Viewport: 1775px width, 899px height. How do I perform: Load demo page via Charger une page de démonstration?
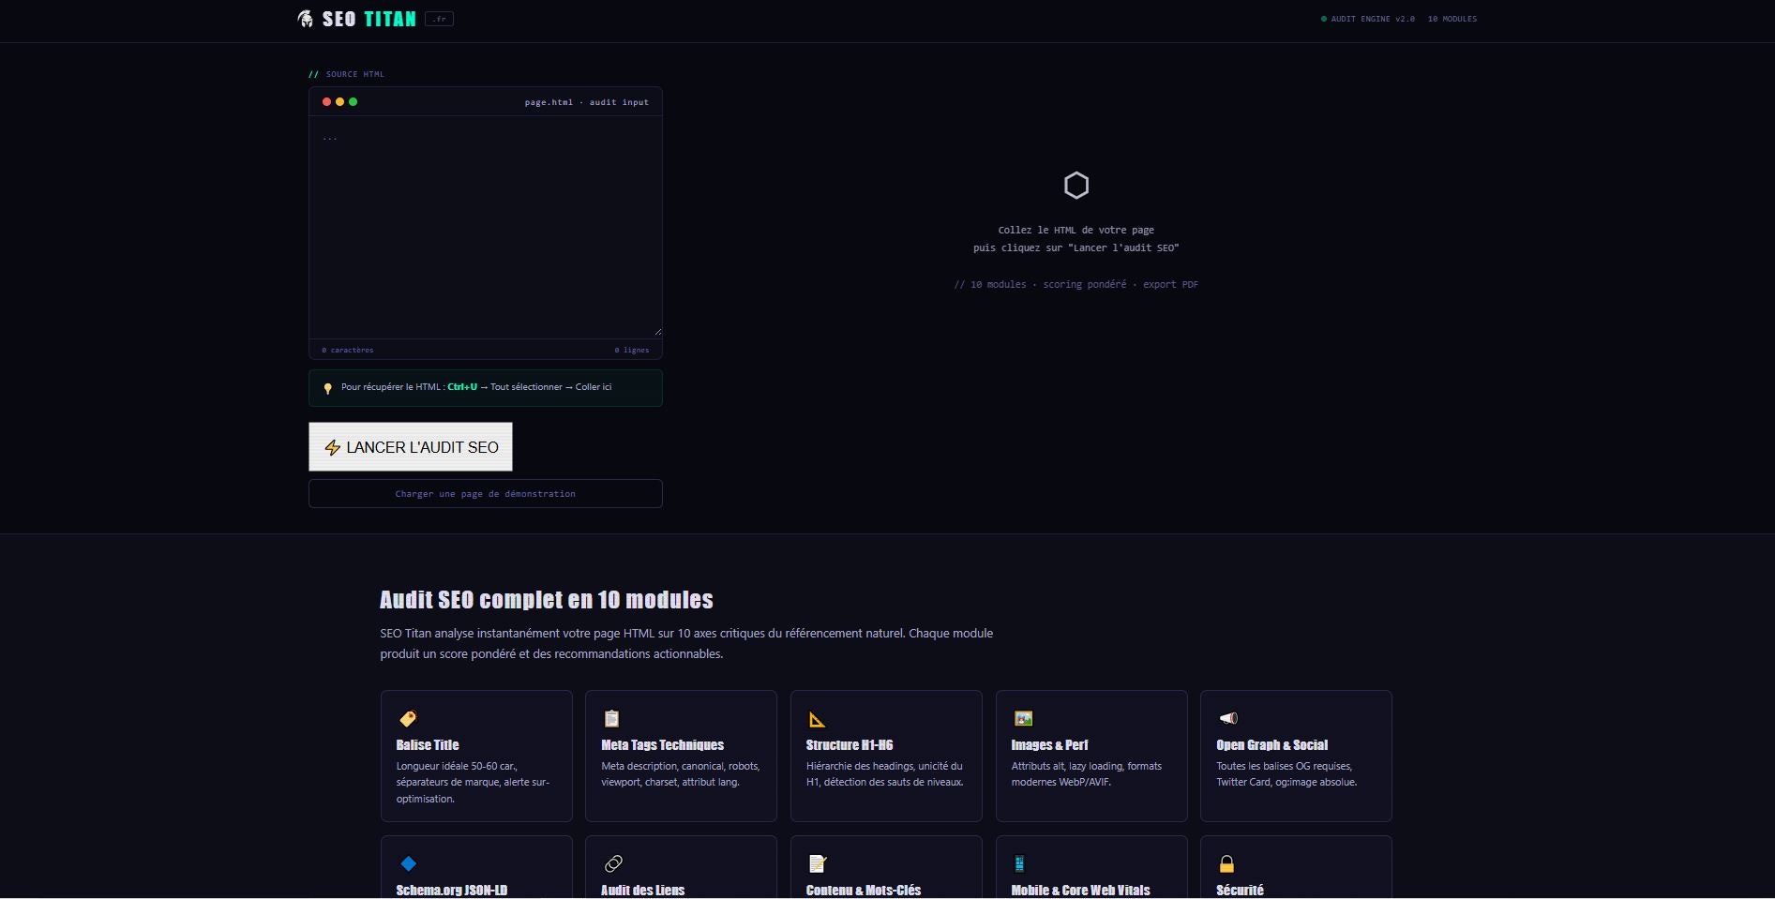tap(486, 494)
